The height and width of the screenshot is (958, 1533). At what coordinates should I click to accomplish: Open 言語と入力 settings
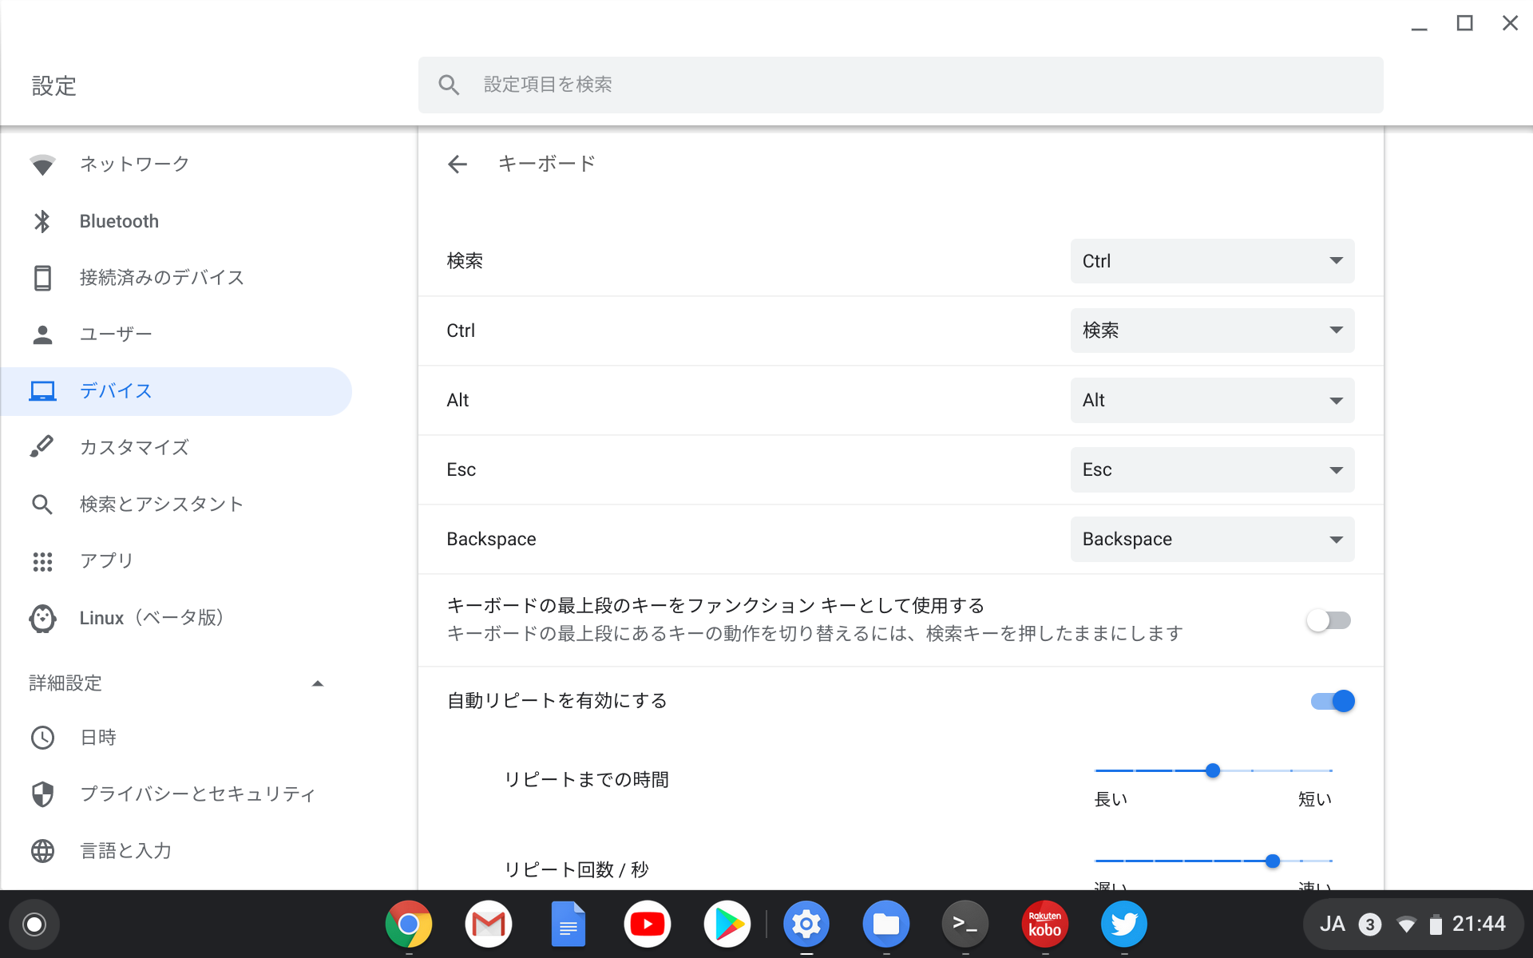(x=176, y=851)
